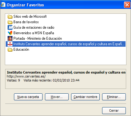Click the 'Visitas: 9' text
This screenshot has width=131, height=116.
click(x=13, y=80)
